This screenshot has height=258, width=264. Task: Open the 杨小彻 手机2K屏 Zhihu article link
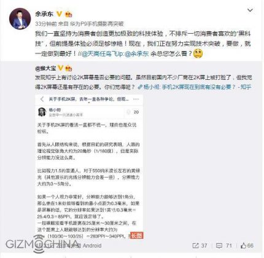tap(195, 87)
